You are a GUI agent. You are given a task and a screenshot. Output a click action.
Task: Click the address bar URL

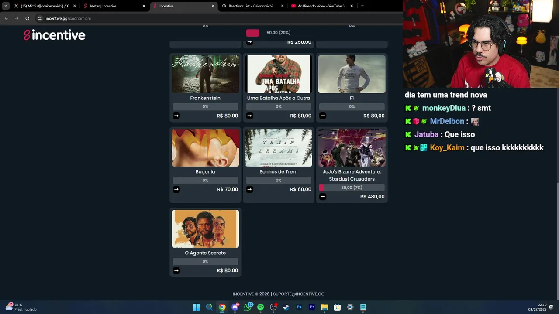coord(68,18)
